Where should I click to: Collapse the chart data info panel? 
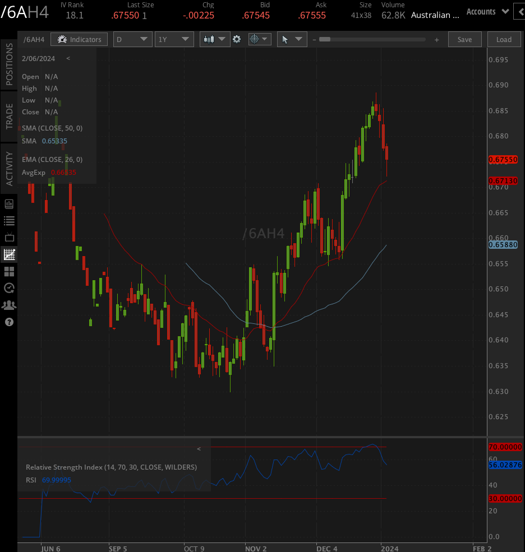68,58
